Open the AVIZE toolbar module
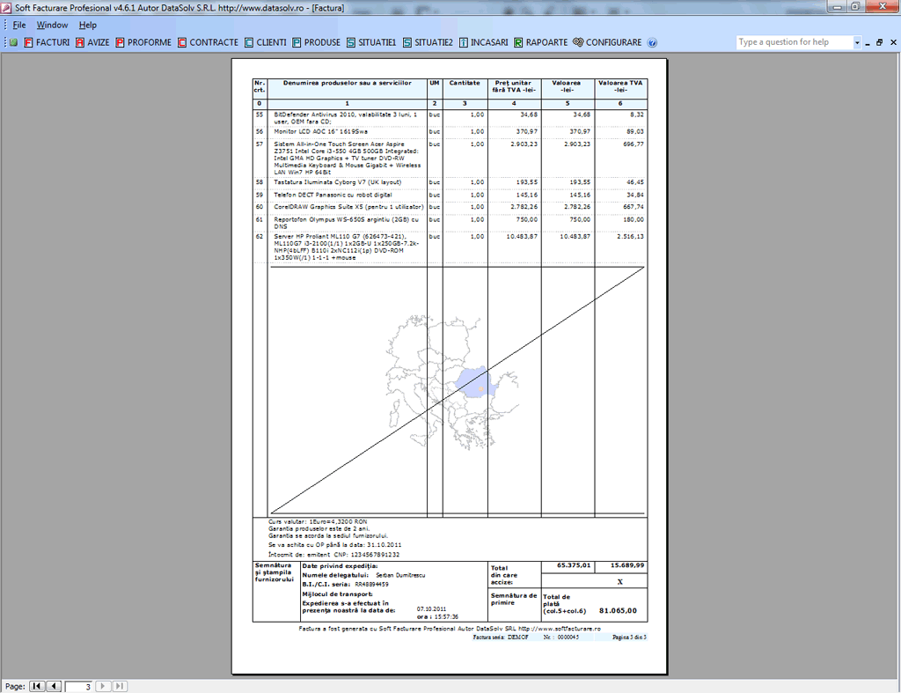 92,42
